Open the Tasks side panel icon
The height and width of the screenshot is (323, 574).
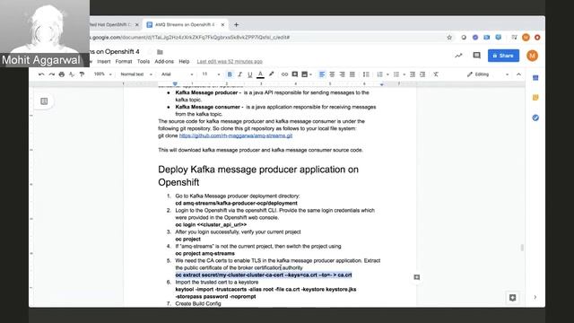point(535,118)
